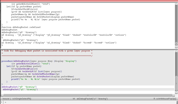Screen dimensions: 178x104
Task: Click the 'procedure(abDebugPacket' line in the editor
Action: click(x=39, y=61)
